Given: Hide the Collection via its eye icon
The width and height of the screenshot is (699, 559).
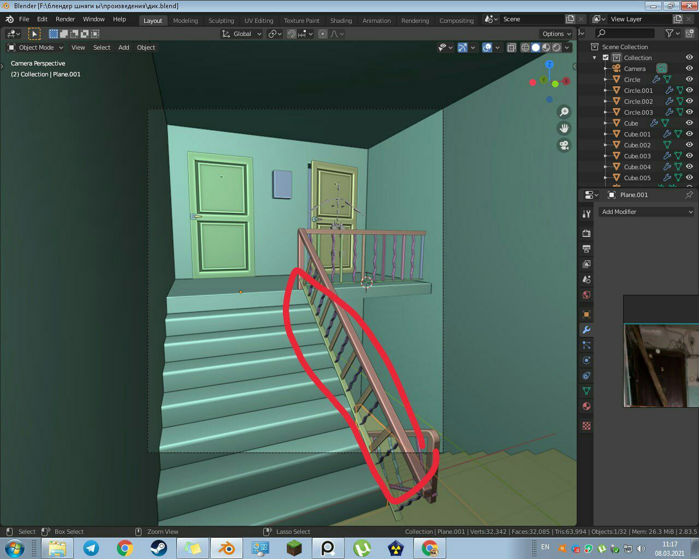Looking at the screenshot, I should click(689, 58).
